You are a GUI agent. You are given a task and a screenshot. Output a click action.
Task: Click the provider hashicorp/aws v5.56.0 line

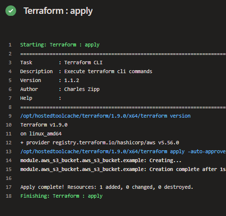pyautogui.click(x=99, y=142)
